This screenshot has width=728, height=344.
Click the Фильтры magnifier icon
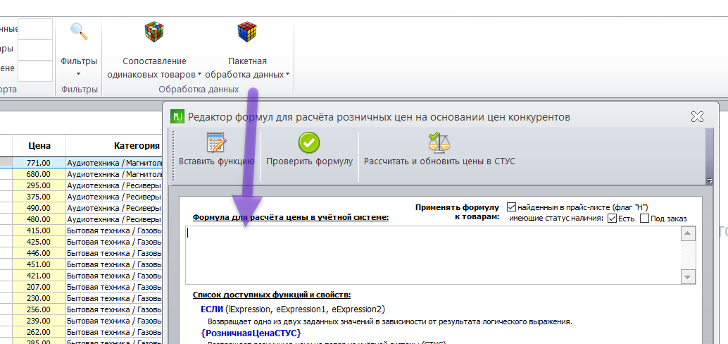[x=78, y=32]
